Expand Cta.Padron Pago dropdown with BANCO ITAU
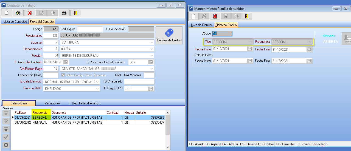 tap(151, 69)
